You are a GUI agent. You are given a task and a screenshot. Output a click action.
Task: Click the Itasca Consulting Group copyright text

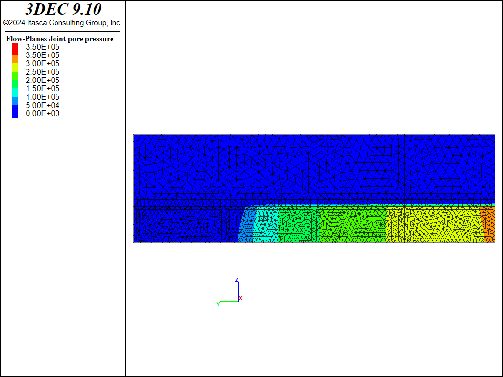pos(63,23)
